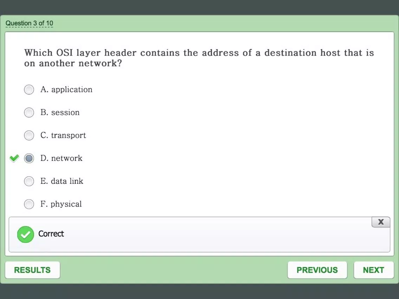The image size is (399, 299).
Task: Click the green tick beside answer D
Action: point(14,158)
